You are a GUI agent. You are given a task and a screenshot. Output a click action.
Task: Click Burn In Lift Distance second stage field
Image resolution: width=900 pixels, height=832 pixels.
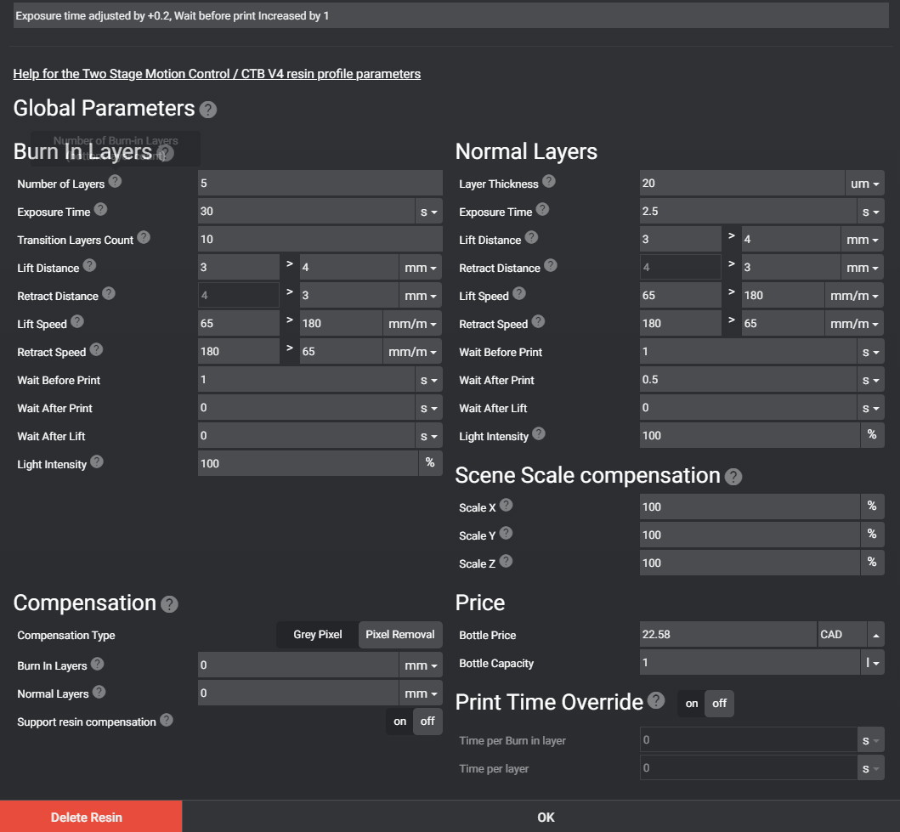click(x=349, y=268)
